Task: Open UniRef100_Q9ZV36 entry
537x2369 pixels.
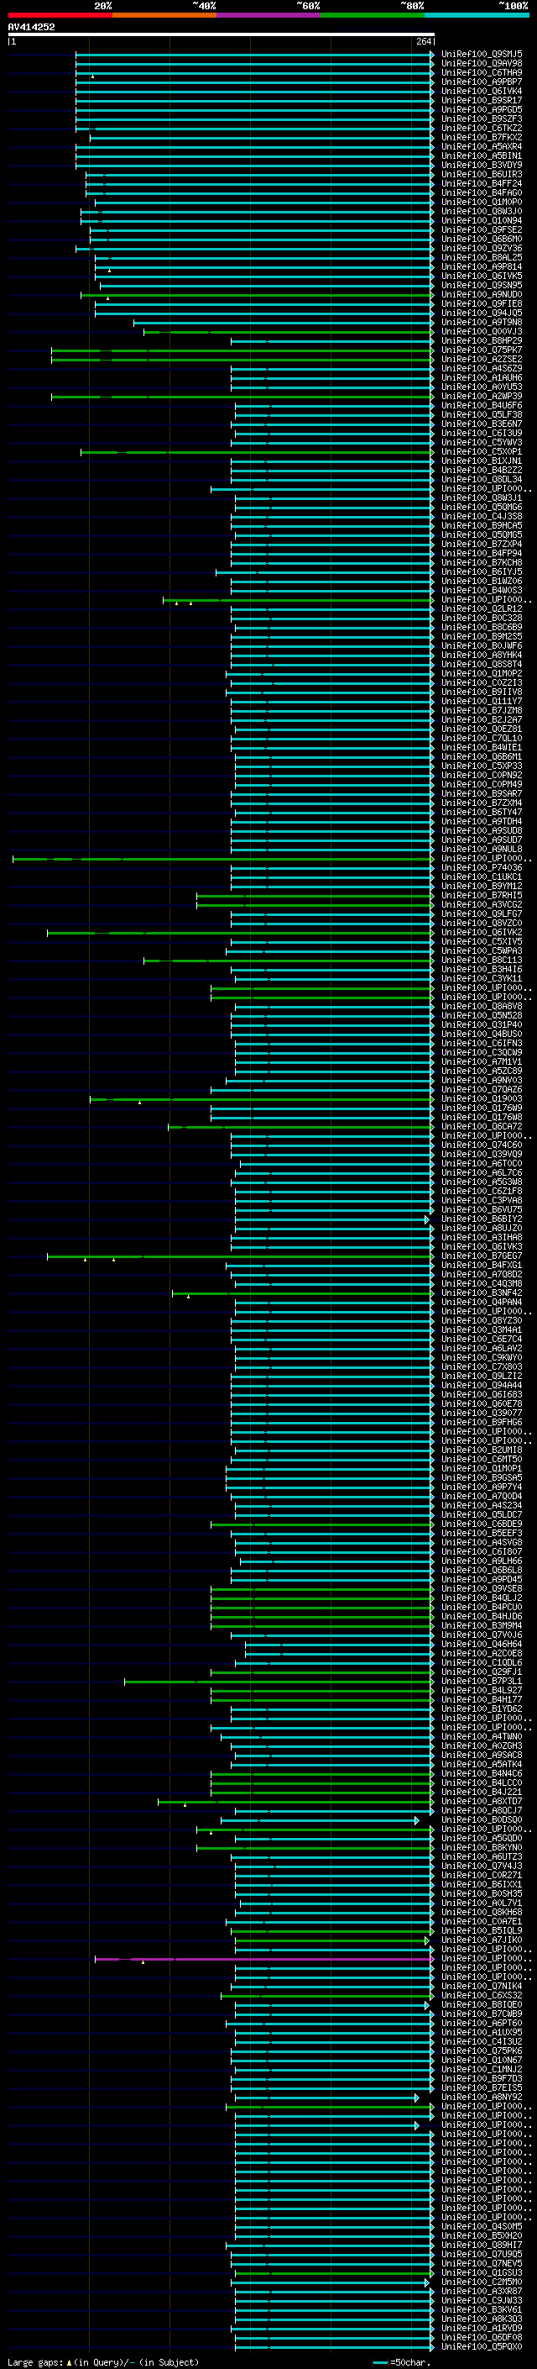Action: [482, 248]
